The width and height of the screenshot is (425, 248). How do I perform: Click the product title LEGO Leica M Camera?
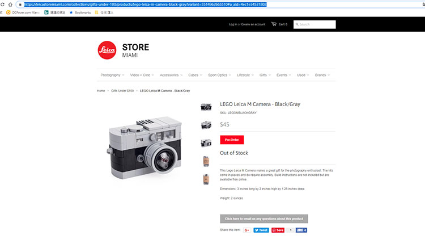click(x=260, y=104)
